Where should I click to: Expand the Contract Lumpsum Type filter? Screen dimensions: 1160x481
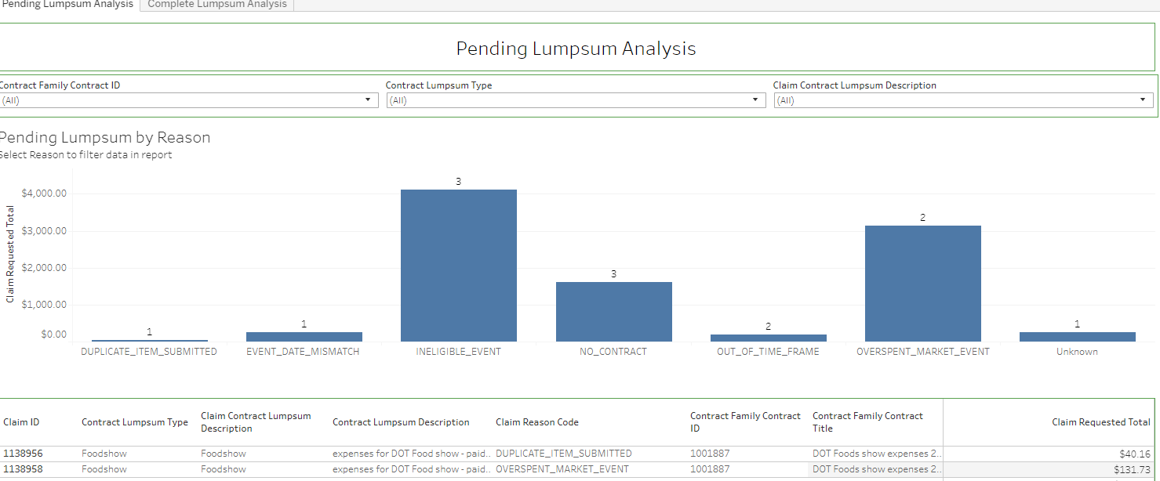(576, 100)
